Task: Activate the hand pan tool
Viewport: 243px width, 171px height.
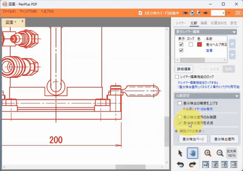Action: click(192, 154)
